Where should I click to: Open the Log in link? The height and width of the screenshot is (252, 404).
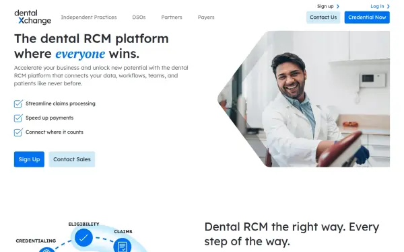click(x=377, y=6)
